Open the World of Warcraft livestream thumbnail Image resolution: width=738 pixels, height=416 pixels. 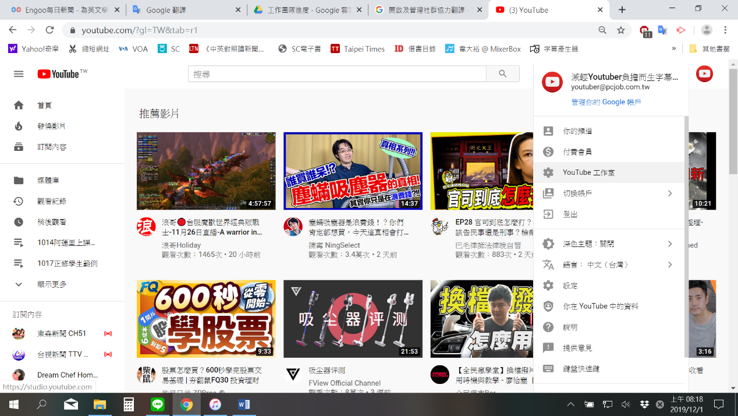pyautogui.click(x=206, y=171)
